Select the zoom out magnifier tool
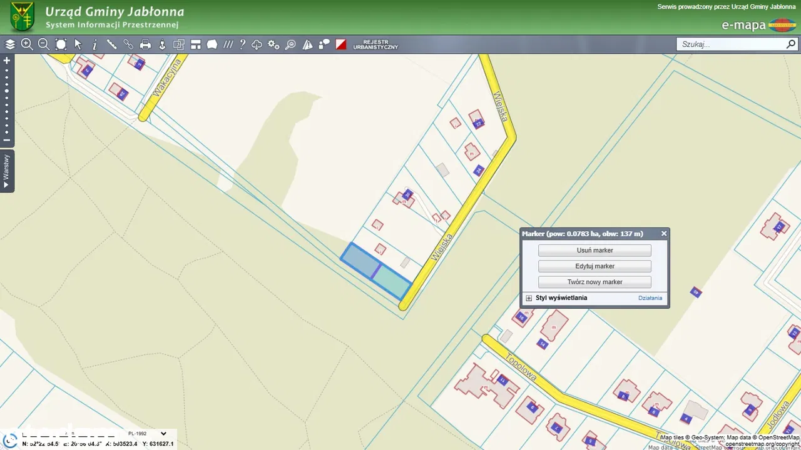This screenshot has width=801, height=450. (44, 44)
